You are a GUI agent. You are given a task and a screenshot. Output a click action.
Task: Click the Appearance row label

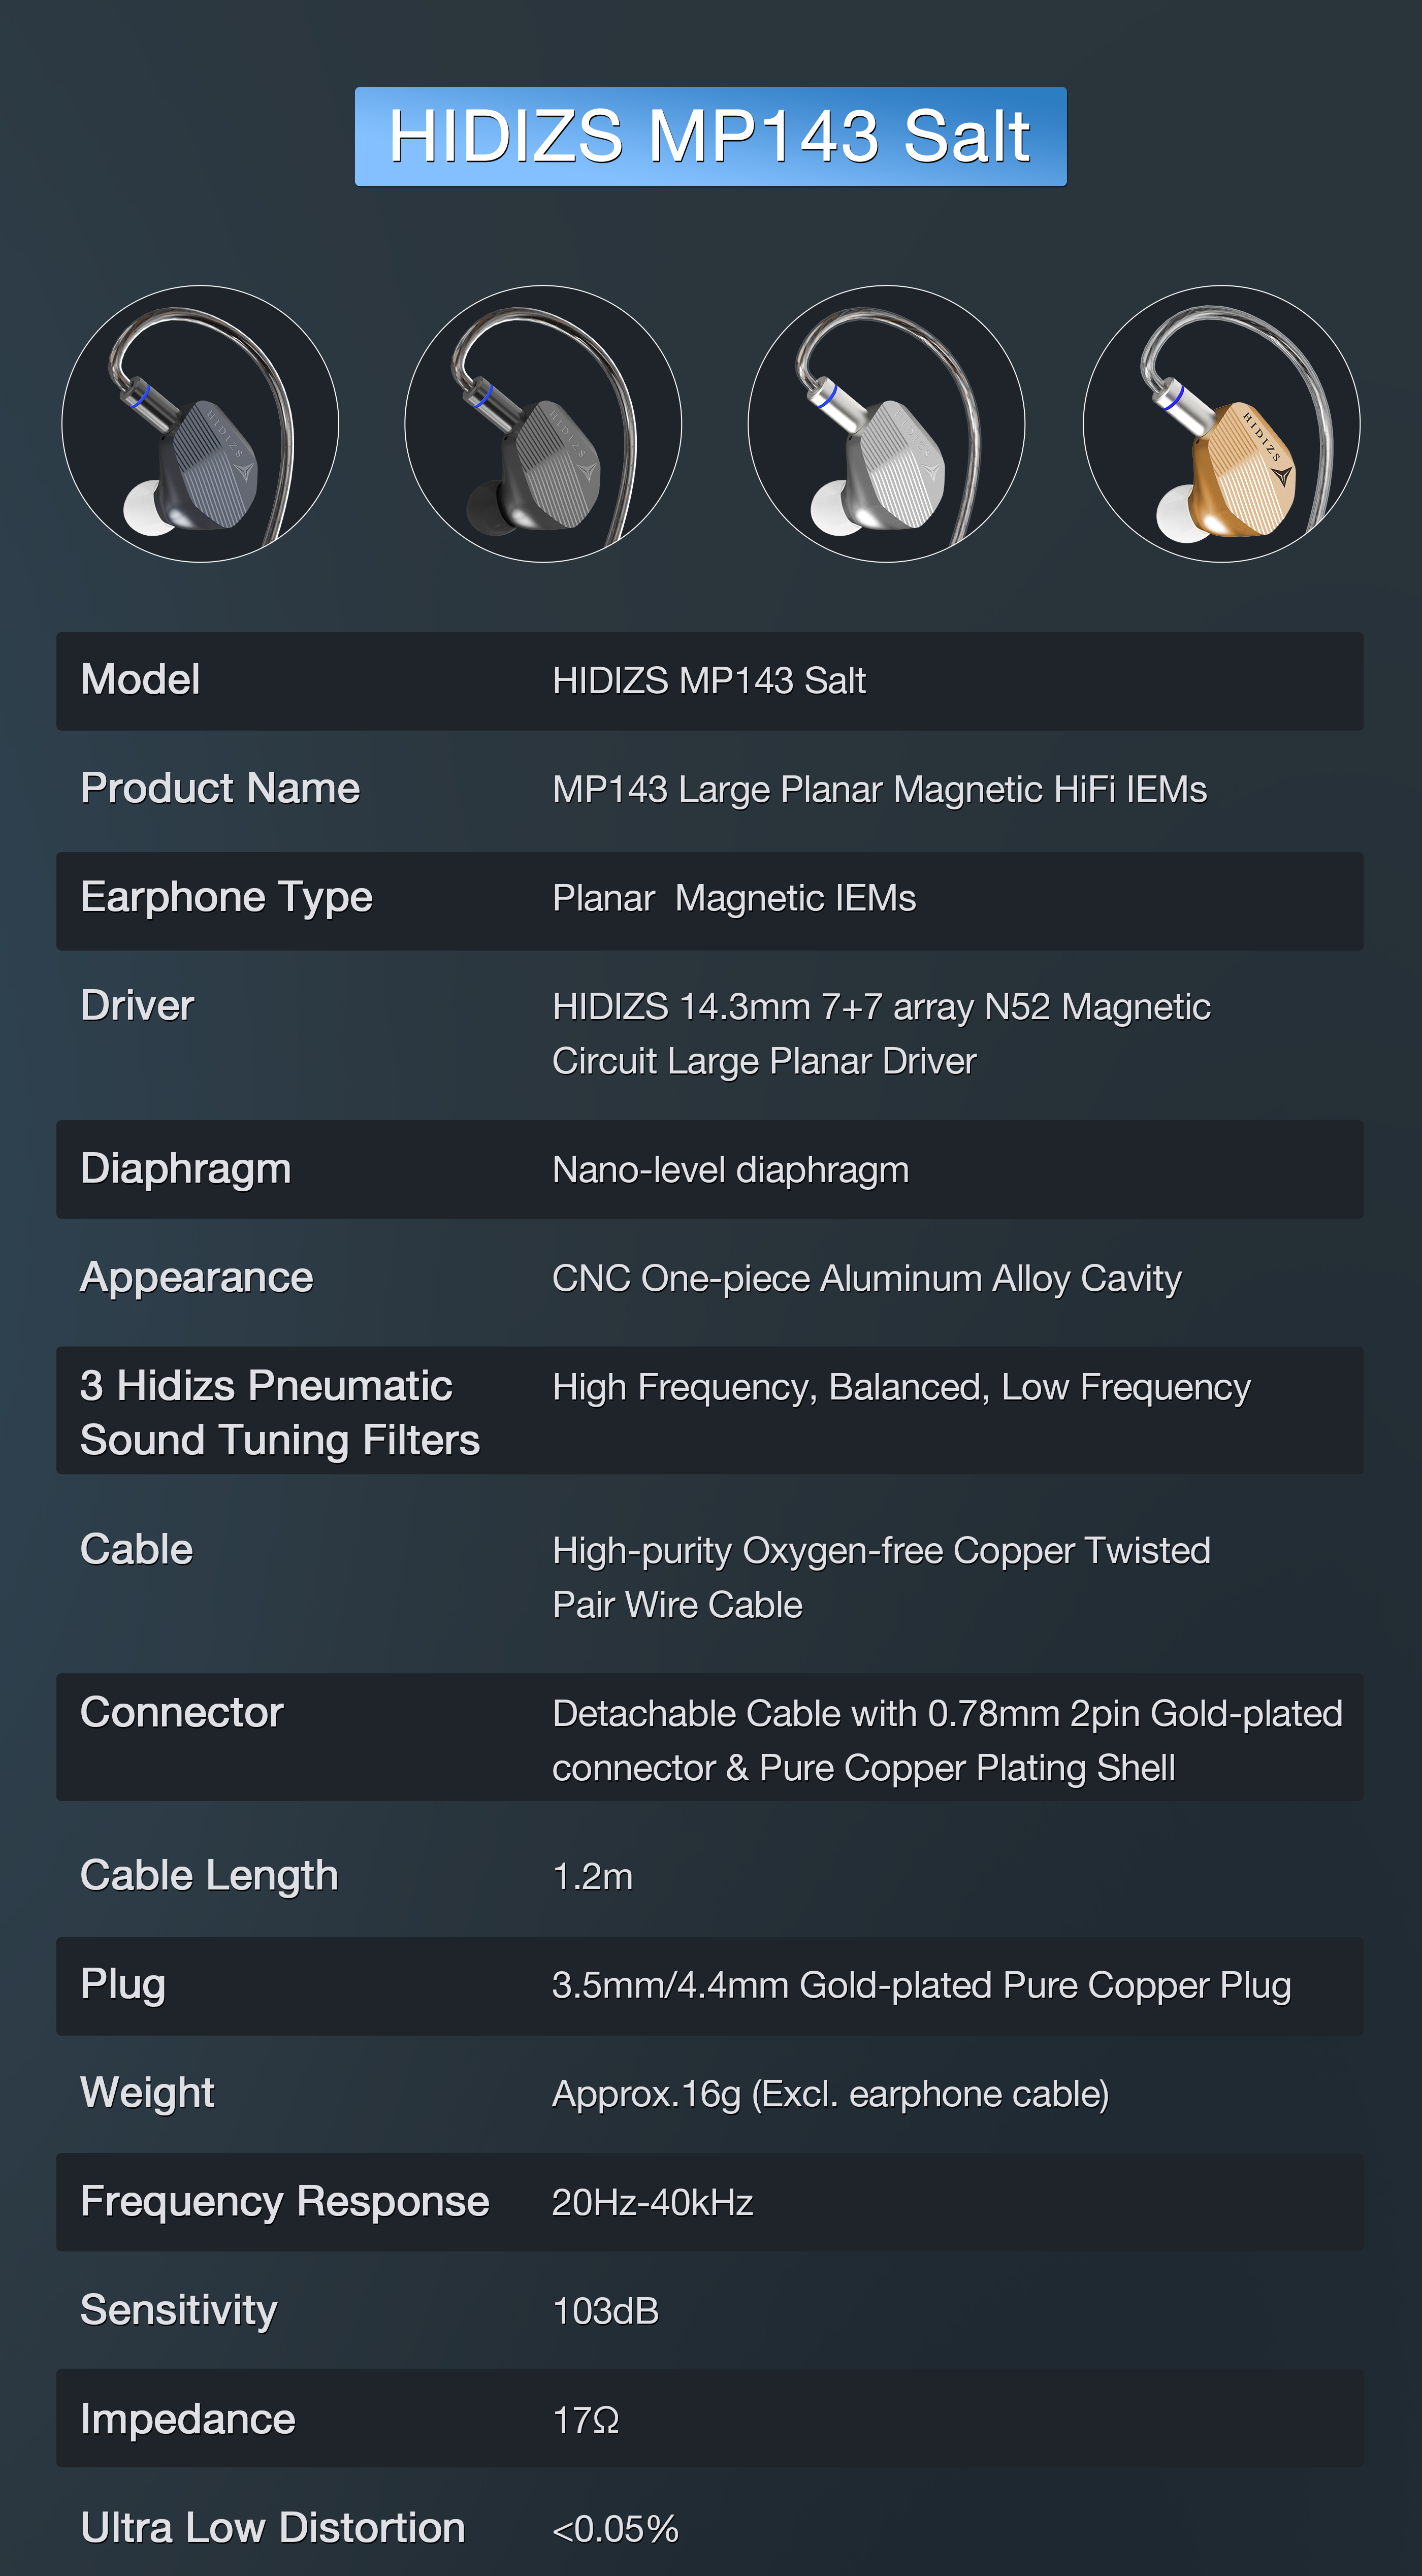tap(196, 1277)
